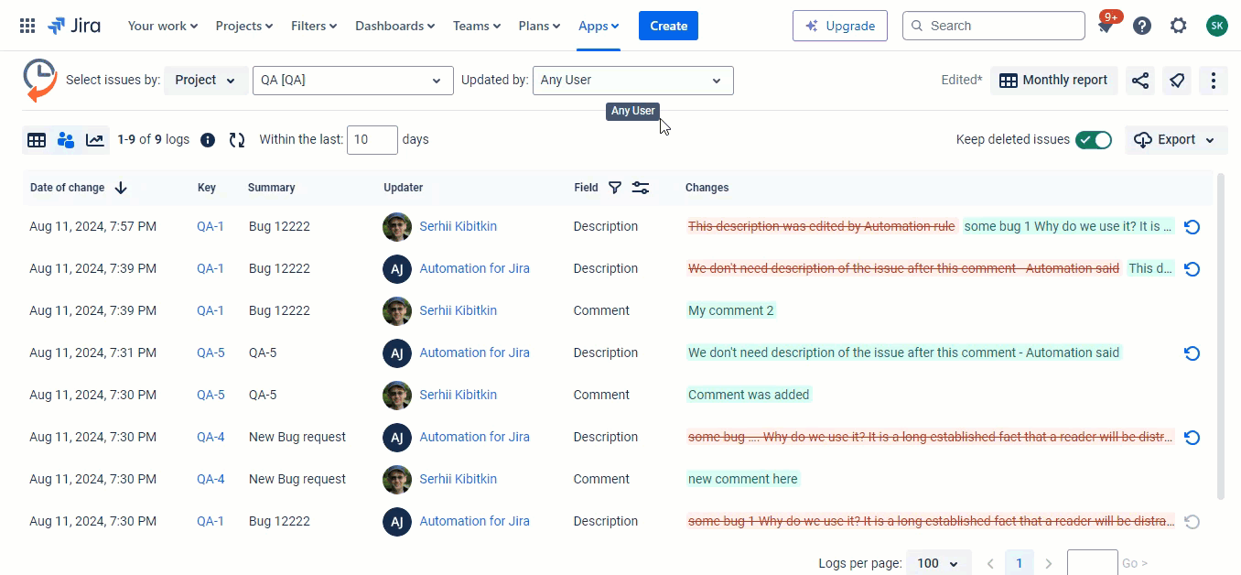Screen dimensions: 1241x575
Task: Click the info icon next to log count
Action: pyautogui.click(x=208, y=139)
